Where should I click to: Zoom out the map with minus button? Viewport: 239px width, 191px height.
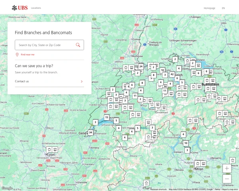pyautogui.click(x=227, y=179)
